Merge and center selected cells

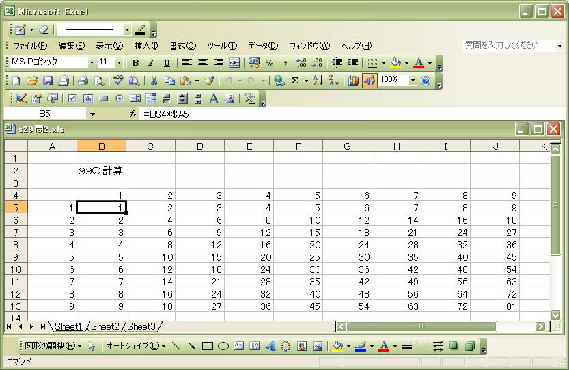[x=234, y=63]
